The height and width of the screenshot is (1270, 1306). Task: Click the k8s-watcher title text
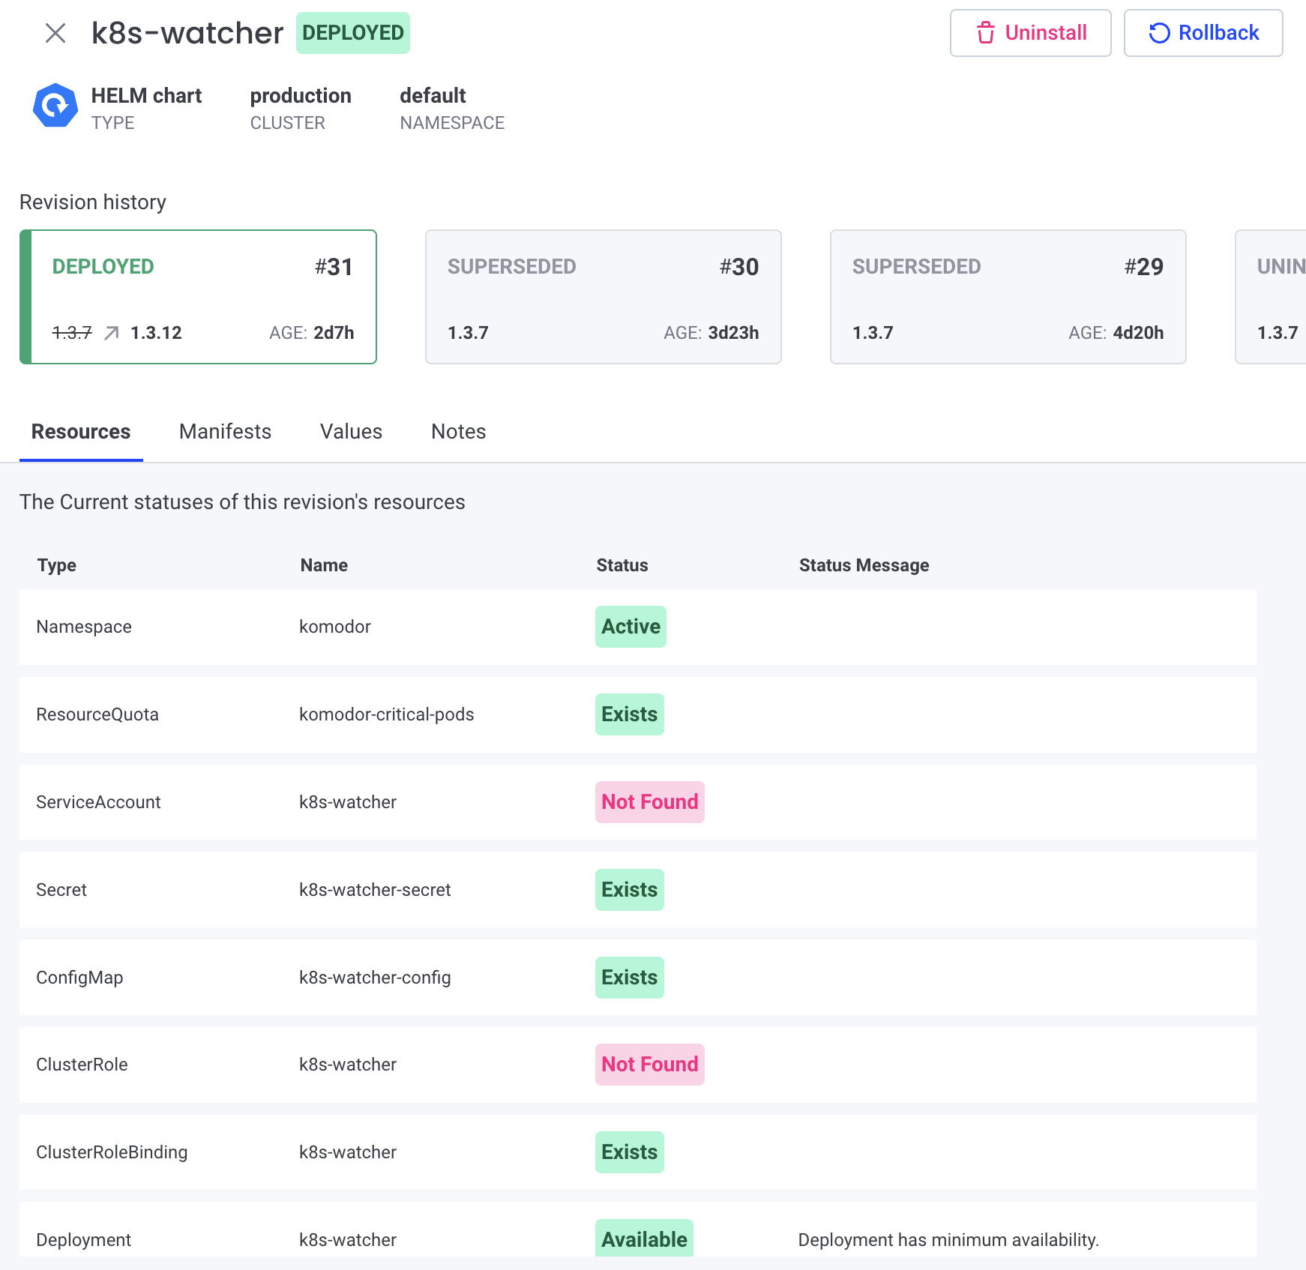187,33
